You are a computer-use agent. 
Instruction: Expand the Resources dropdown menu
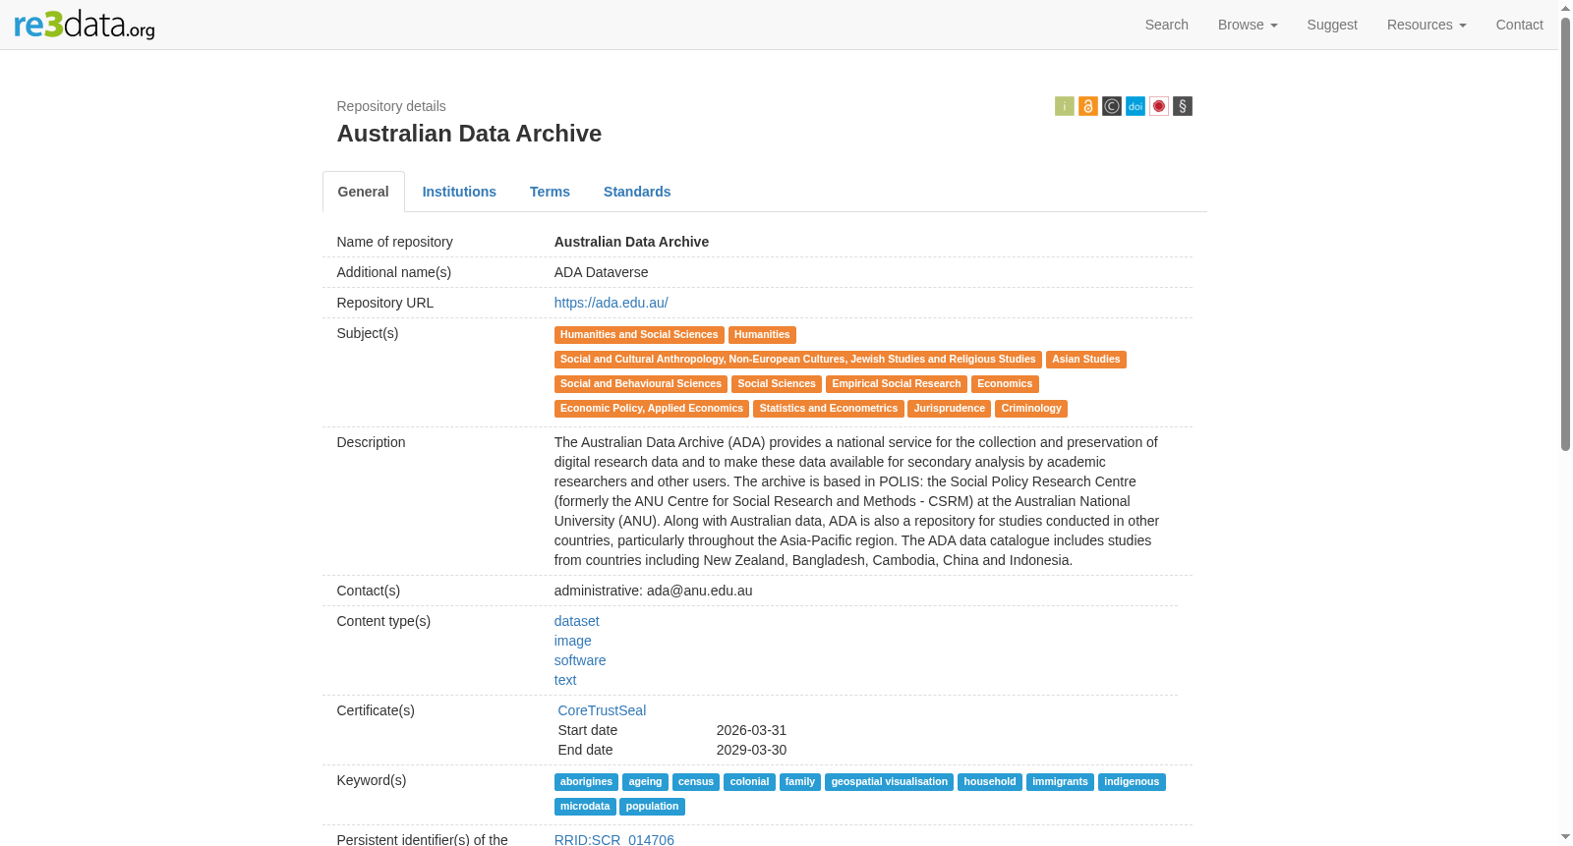(1427, 25)
